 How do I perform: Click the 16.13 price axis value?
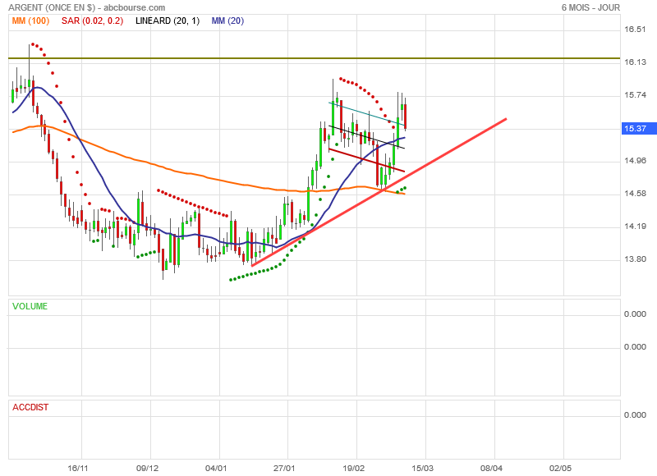[635, 62]
